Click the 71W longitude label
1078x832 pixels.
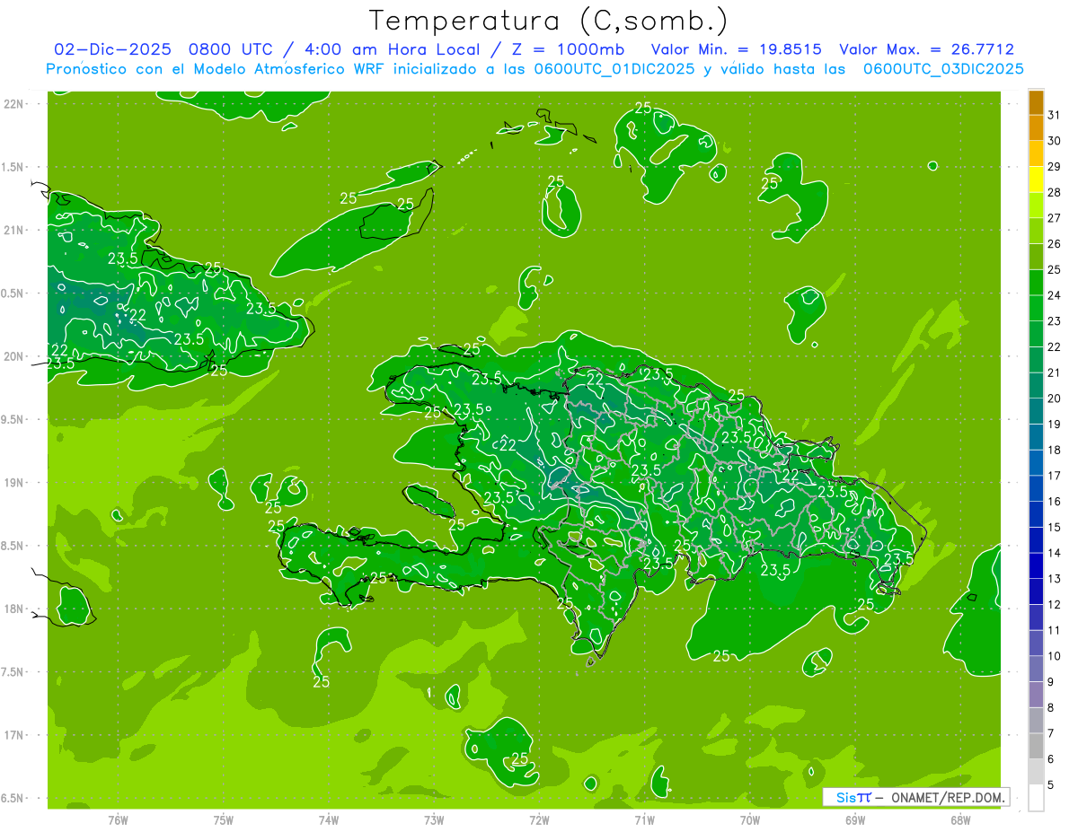[x=644, y=820]
